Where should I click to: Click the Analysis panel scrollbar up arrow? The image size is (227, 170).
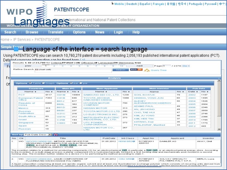[x=219, y=81]
